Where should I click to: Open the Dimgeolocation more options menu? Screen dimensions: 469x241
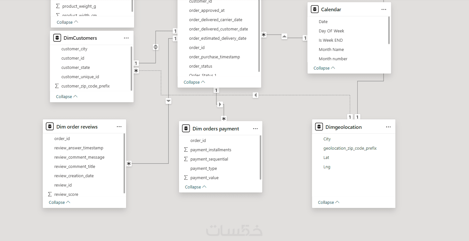[388, 127]
